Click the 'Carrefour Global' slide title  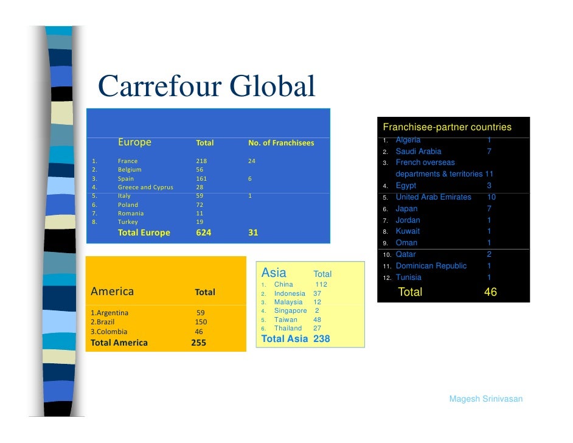(x=206, y=86)
